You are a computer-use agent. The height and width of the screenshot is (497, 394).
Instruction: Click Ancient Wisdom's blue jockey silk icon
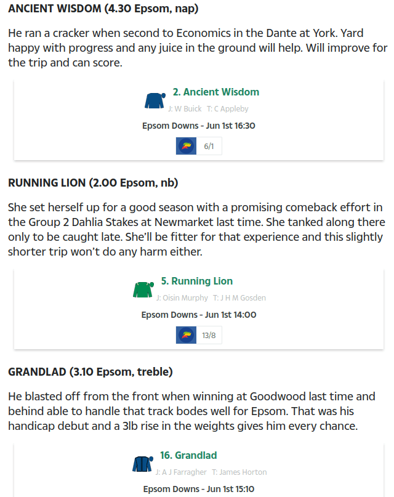[155, 100]
